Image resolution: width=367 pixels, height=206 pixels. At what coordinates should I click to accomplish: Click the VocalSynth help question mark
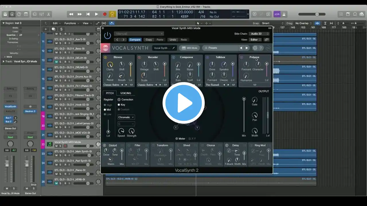point(261,48)
